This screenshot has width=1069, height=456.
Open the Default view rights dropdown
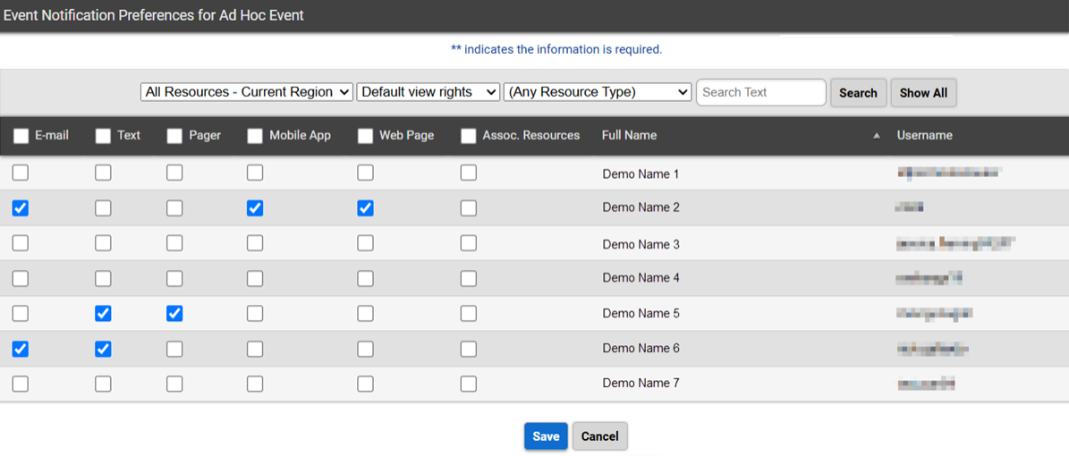[x=428, y=92]
